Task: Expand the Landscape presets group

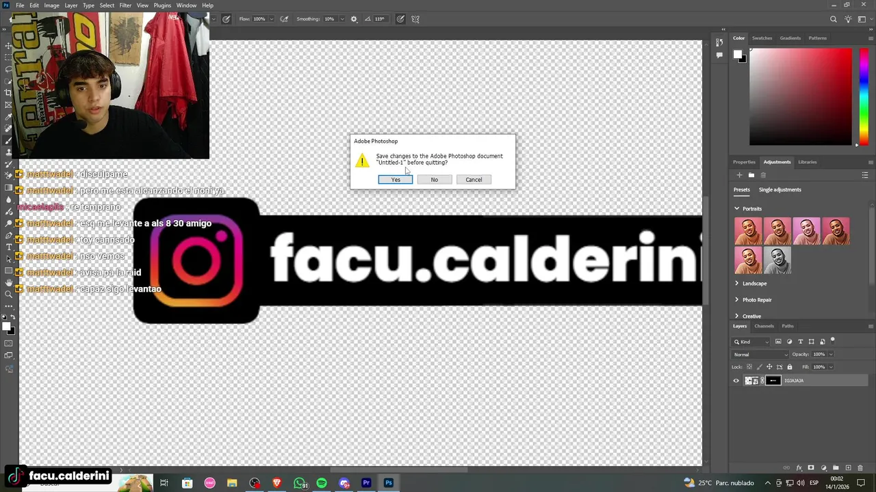Action: (x=737, y=283)
